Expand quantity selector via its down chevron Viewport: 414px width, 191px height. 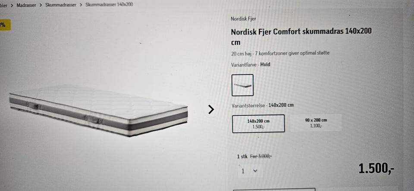pos(255,171)
